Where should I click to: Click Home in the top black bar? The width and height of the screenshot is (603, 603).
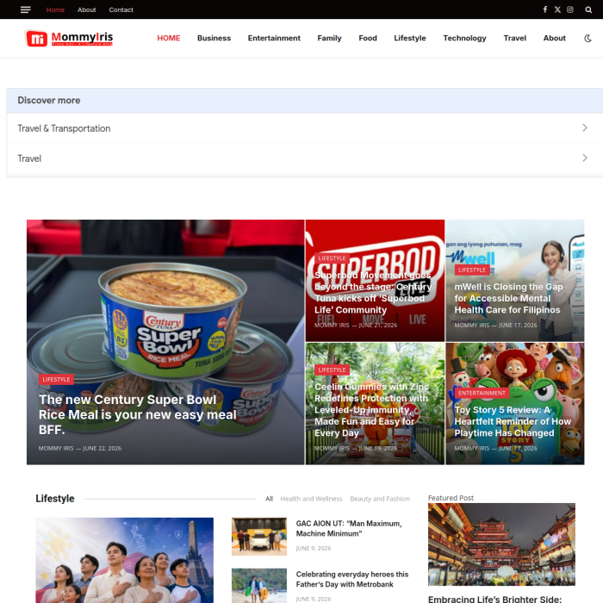click(55, 9)
